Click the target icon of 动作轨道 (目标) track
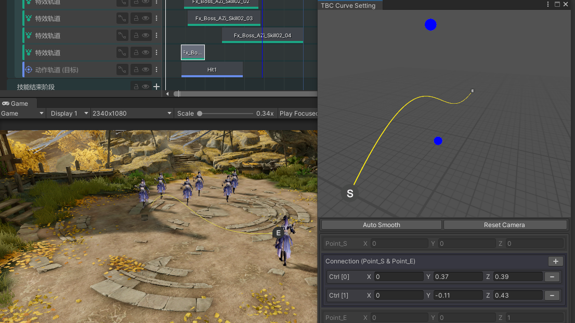The height and width of the screenshot is (323, 575). pos(29,69)
